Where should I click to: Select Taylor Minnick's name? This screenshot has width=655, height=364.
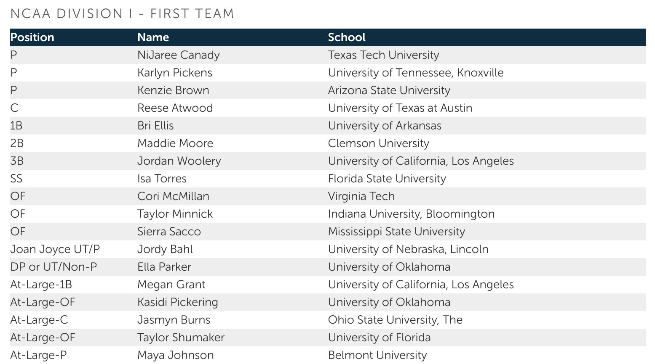pos(175,214)
